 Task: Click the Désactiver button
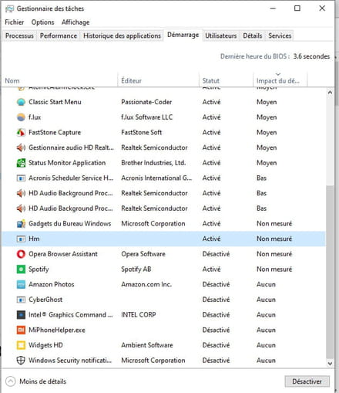[307, 381]
